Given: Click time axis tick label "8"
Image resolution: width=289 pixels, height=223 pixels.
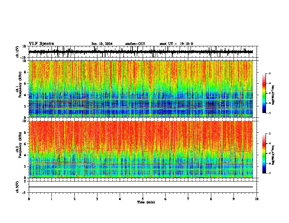Looking at the screenshot, I should (211, 199).
